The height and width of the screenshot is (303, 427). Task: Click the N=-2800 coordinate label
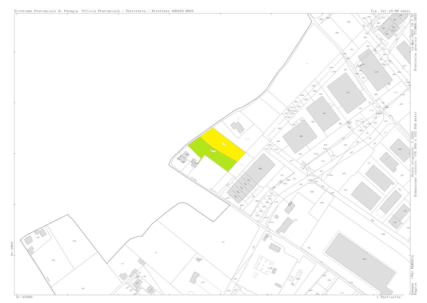point(12,249)
